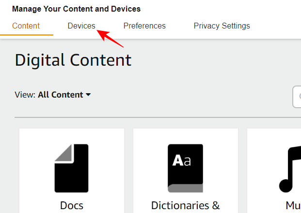Click the Dictionaries book icon

pos(185,168)
